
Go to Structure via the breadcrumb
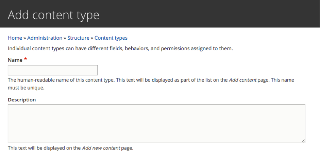[x=78, y=38]
